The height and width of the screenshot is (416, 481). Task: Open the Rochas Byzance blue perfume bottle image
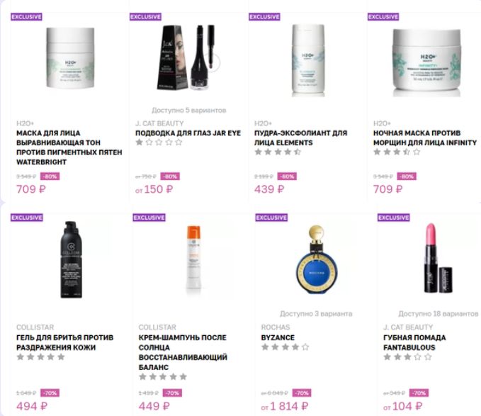pos(317,259)
